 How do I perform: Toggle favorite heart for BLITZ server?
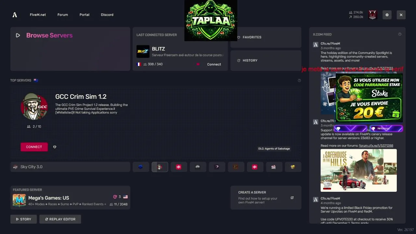198,64
